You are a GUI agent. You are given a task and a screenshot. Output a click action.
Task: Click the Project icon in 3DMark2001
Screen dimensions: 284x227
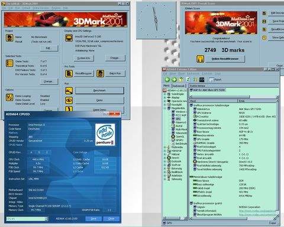click(x=9, y=38)
